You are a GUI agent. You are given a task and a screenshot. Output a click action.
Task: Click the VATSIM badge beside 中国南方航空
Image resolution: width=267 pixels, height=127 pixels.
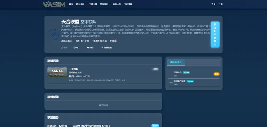tap(190, 81)
